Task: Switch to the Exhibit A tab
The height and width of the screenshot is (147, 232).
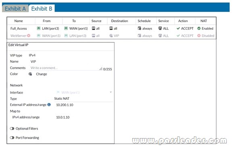Action: [x=15, y=8]
